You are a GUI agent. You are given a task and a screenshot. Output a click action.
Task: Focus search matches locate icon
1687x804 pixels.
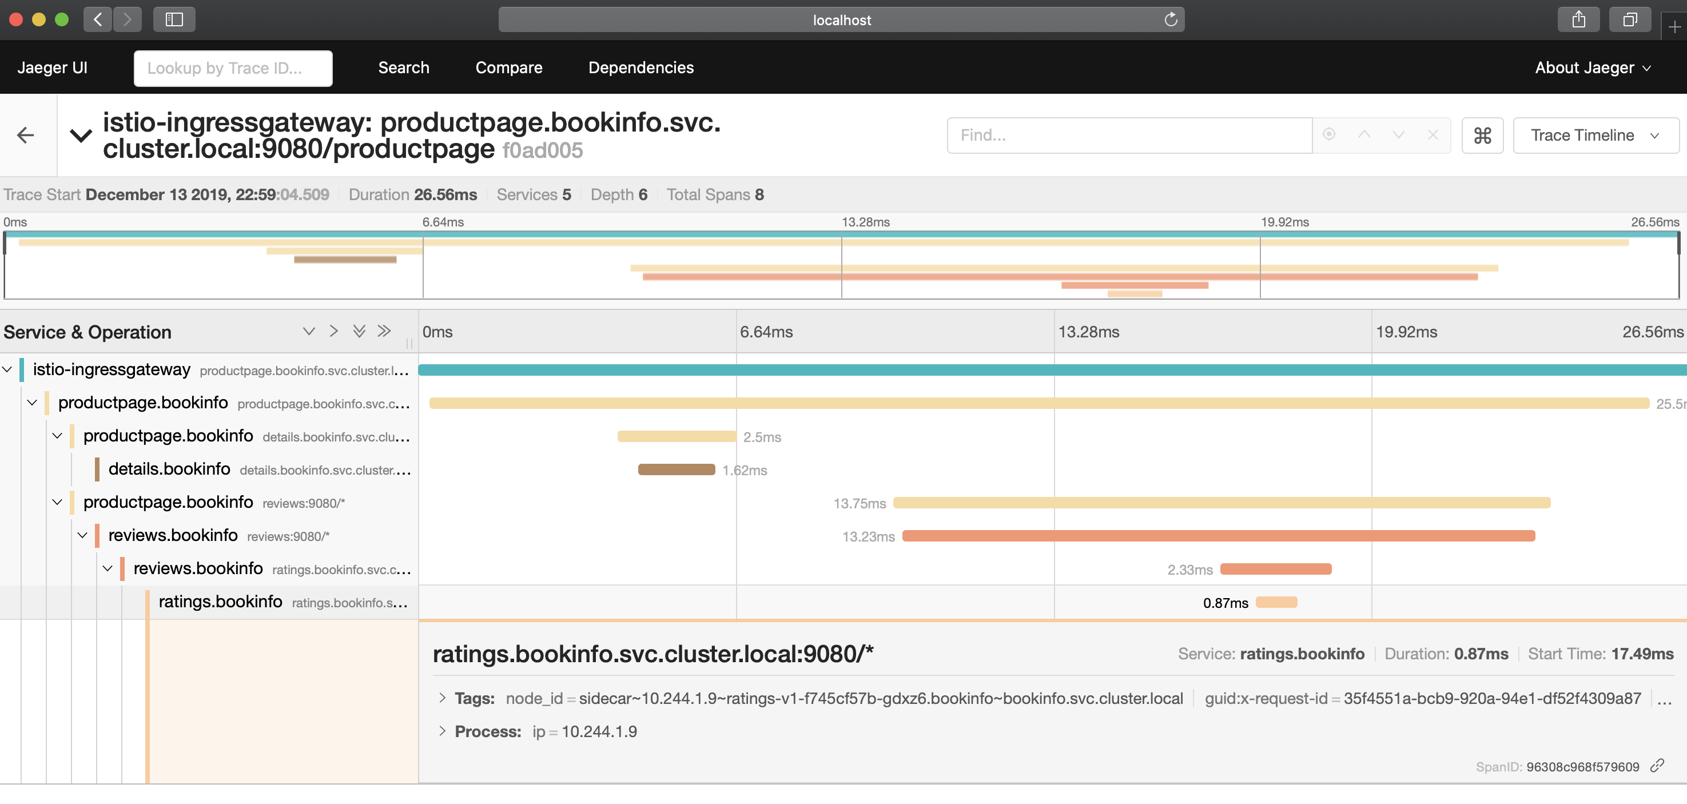pyautogui.click(x=1329, y=135)
